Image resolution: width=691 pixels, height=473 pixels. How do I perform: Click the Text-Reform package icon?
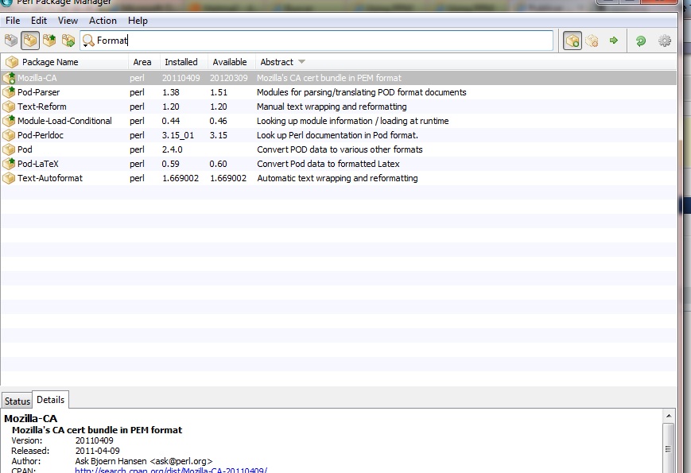click(9, 107)
